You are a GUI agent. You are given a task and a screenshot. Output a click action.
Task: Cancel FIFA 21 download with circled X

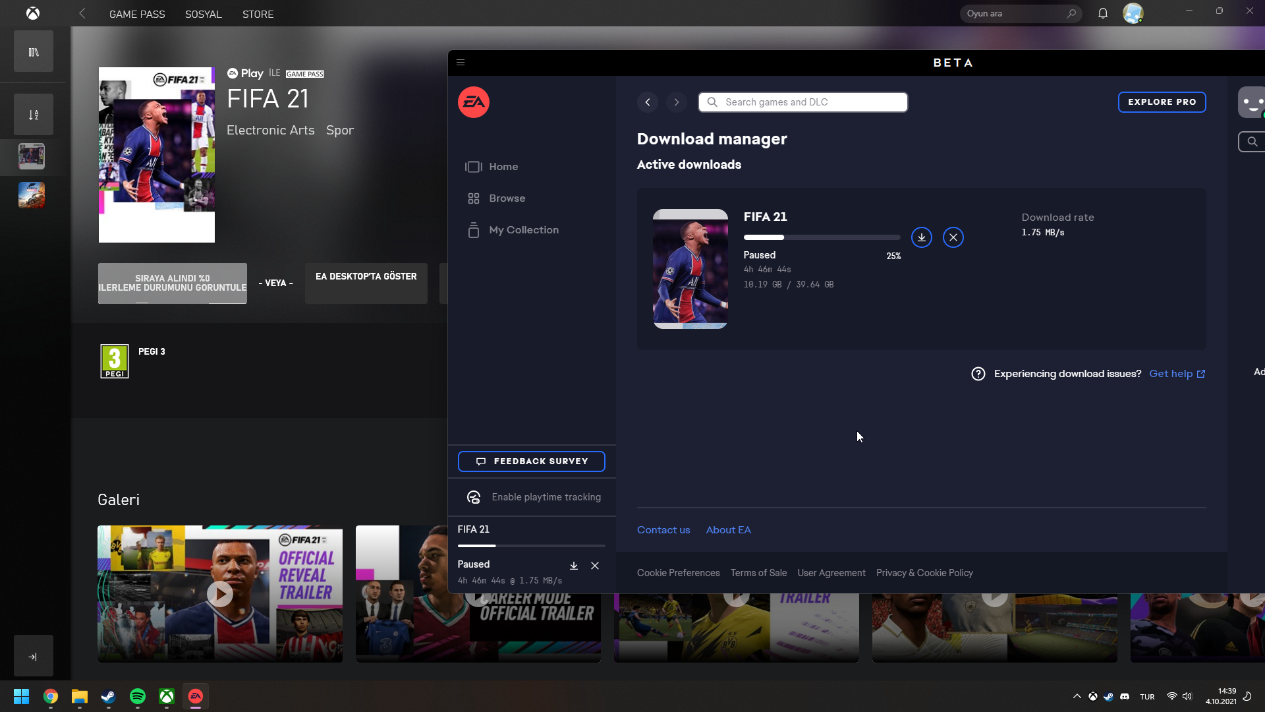pos(953,237)
